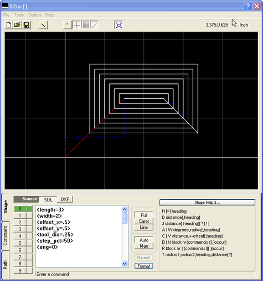This screenshot has width=263, height=281.
Task: Switch to Caret display mode
Action: (144, 221)
